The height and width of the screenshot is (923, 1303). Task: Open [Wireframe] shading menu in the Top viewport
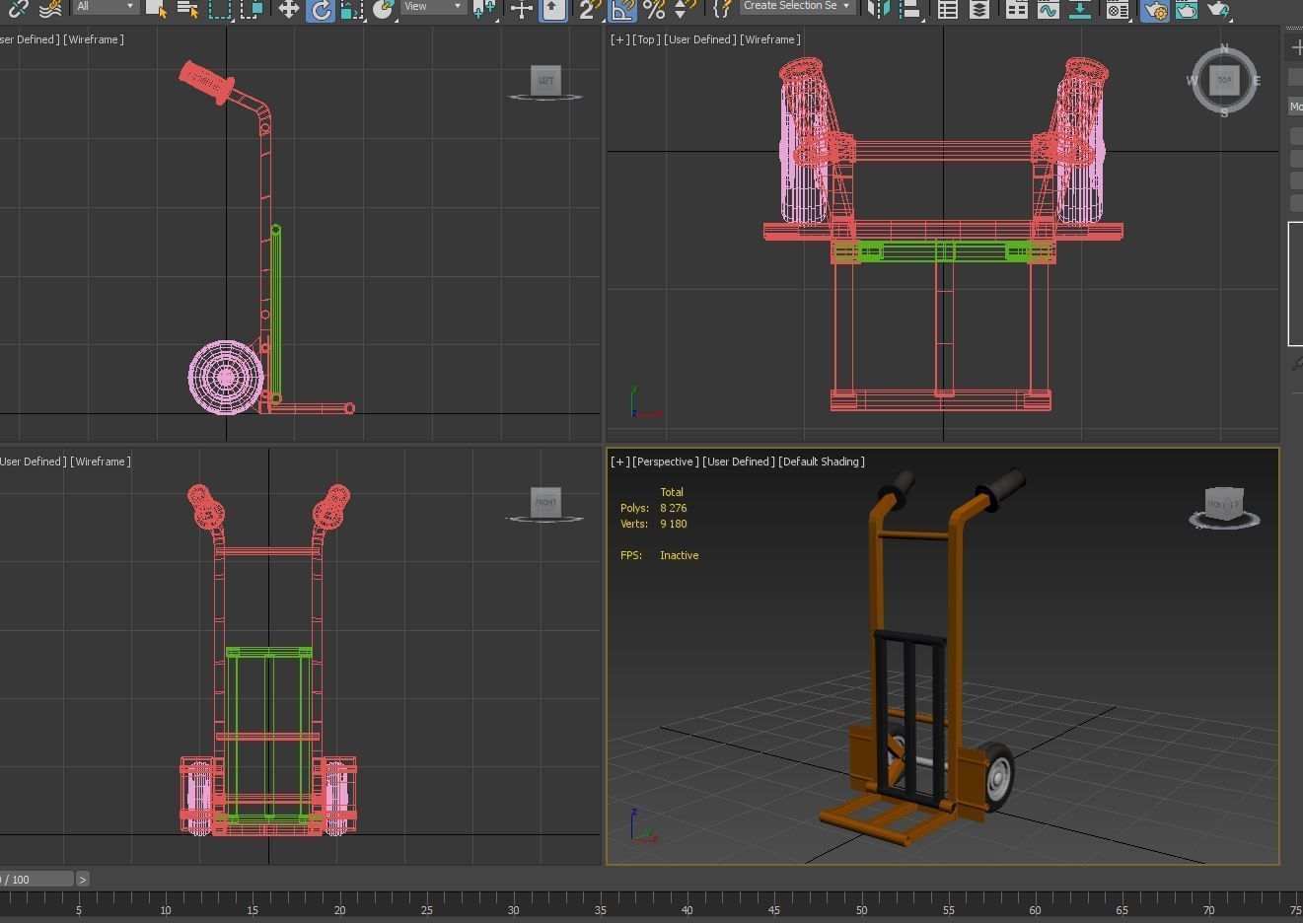click(x=769, y=39)
